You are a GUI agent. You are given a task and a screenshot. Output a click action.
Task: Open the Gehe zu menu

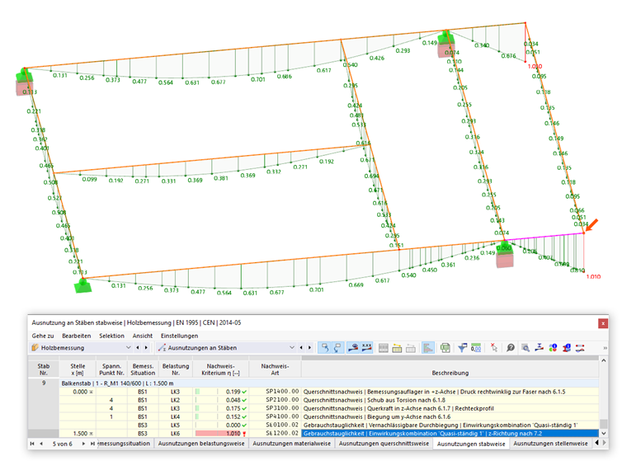point(43,336)
